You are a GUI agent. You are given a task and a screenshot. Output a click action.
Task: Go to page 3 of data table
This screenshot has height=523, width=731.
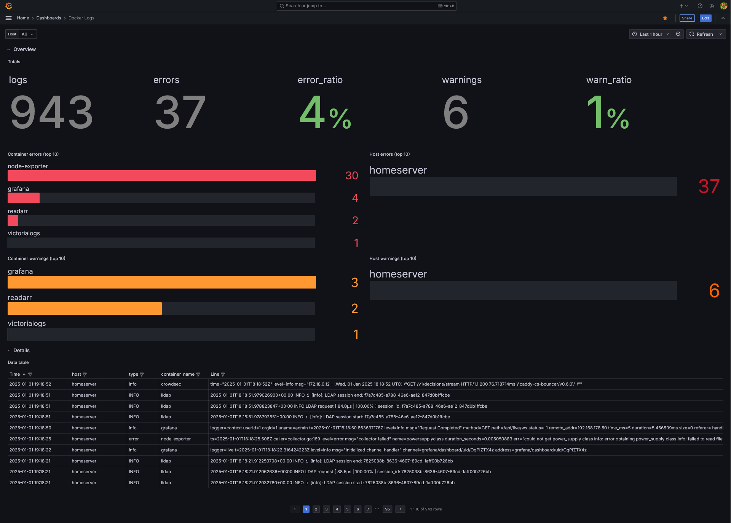326,509
